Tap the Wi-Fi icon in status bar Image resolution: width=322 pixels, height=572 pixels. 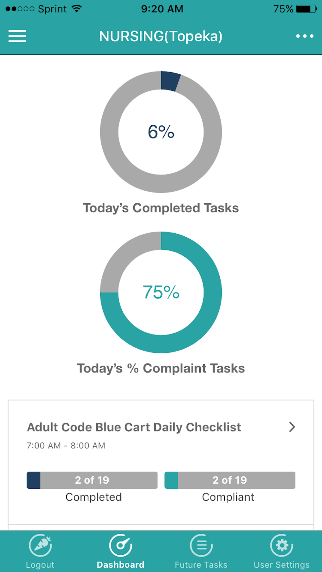(76, 9)
